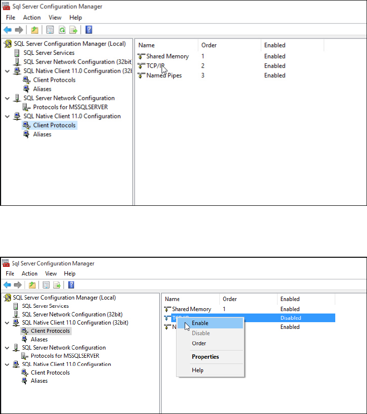The image size is (367, 414).
Task: Select Protocols for MSSQLSERVER in bottom window
Action: [x=65, y=356]
